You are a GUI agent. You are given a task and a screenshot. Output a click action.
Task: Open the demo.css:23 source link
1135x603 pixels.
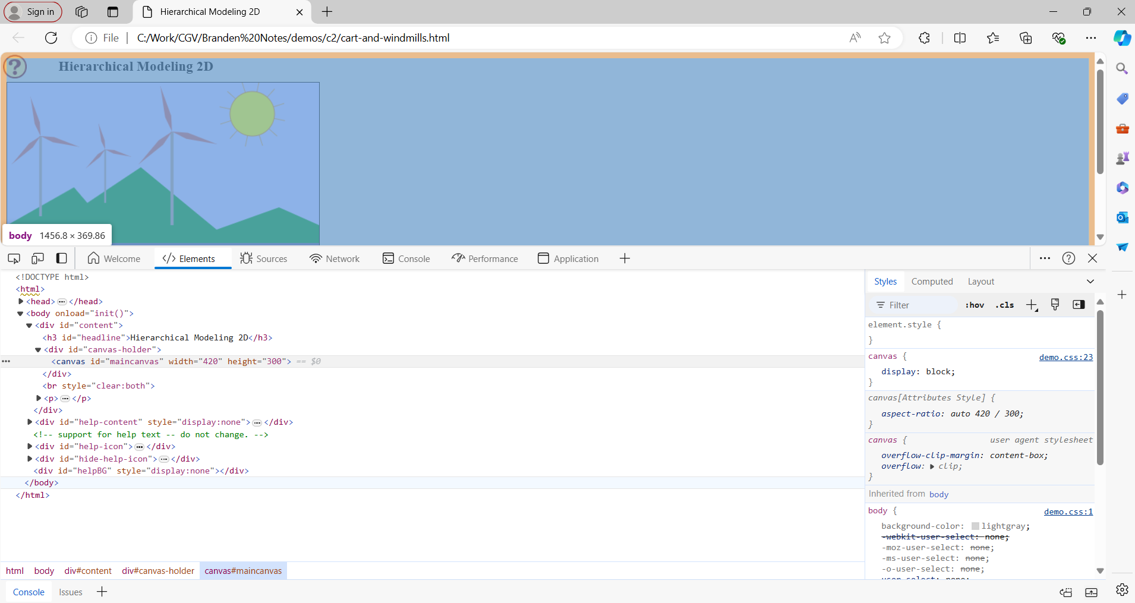click(1065, 357)
